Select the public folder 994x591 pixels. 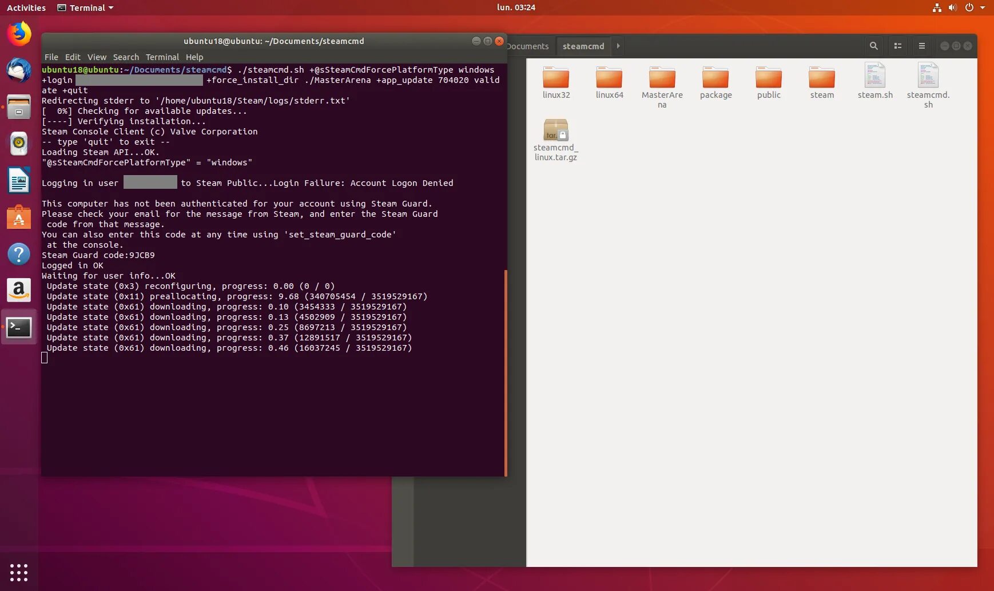[x=769, y=83]
